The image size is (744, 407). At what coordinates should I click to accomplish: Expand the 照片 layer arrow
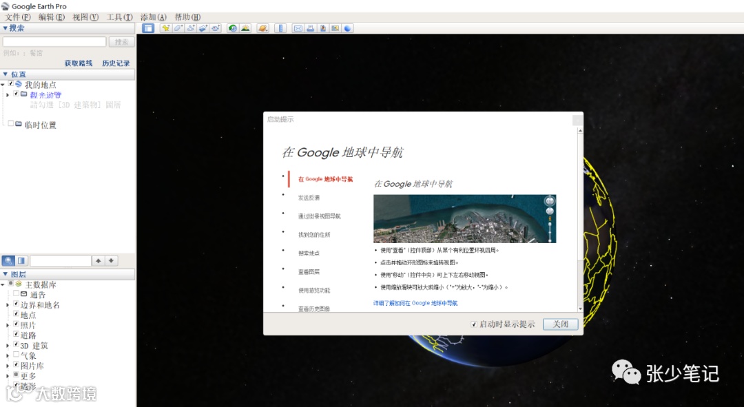coord(7,326)
